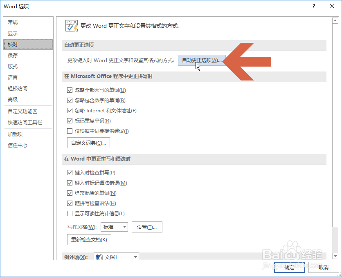Click the Word document icon in 例外项 dropdown
The height and width of the screenshot is (277, 342).
(x=99, y=257)
